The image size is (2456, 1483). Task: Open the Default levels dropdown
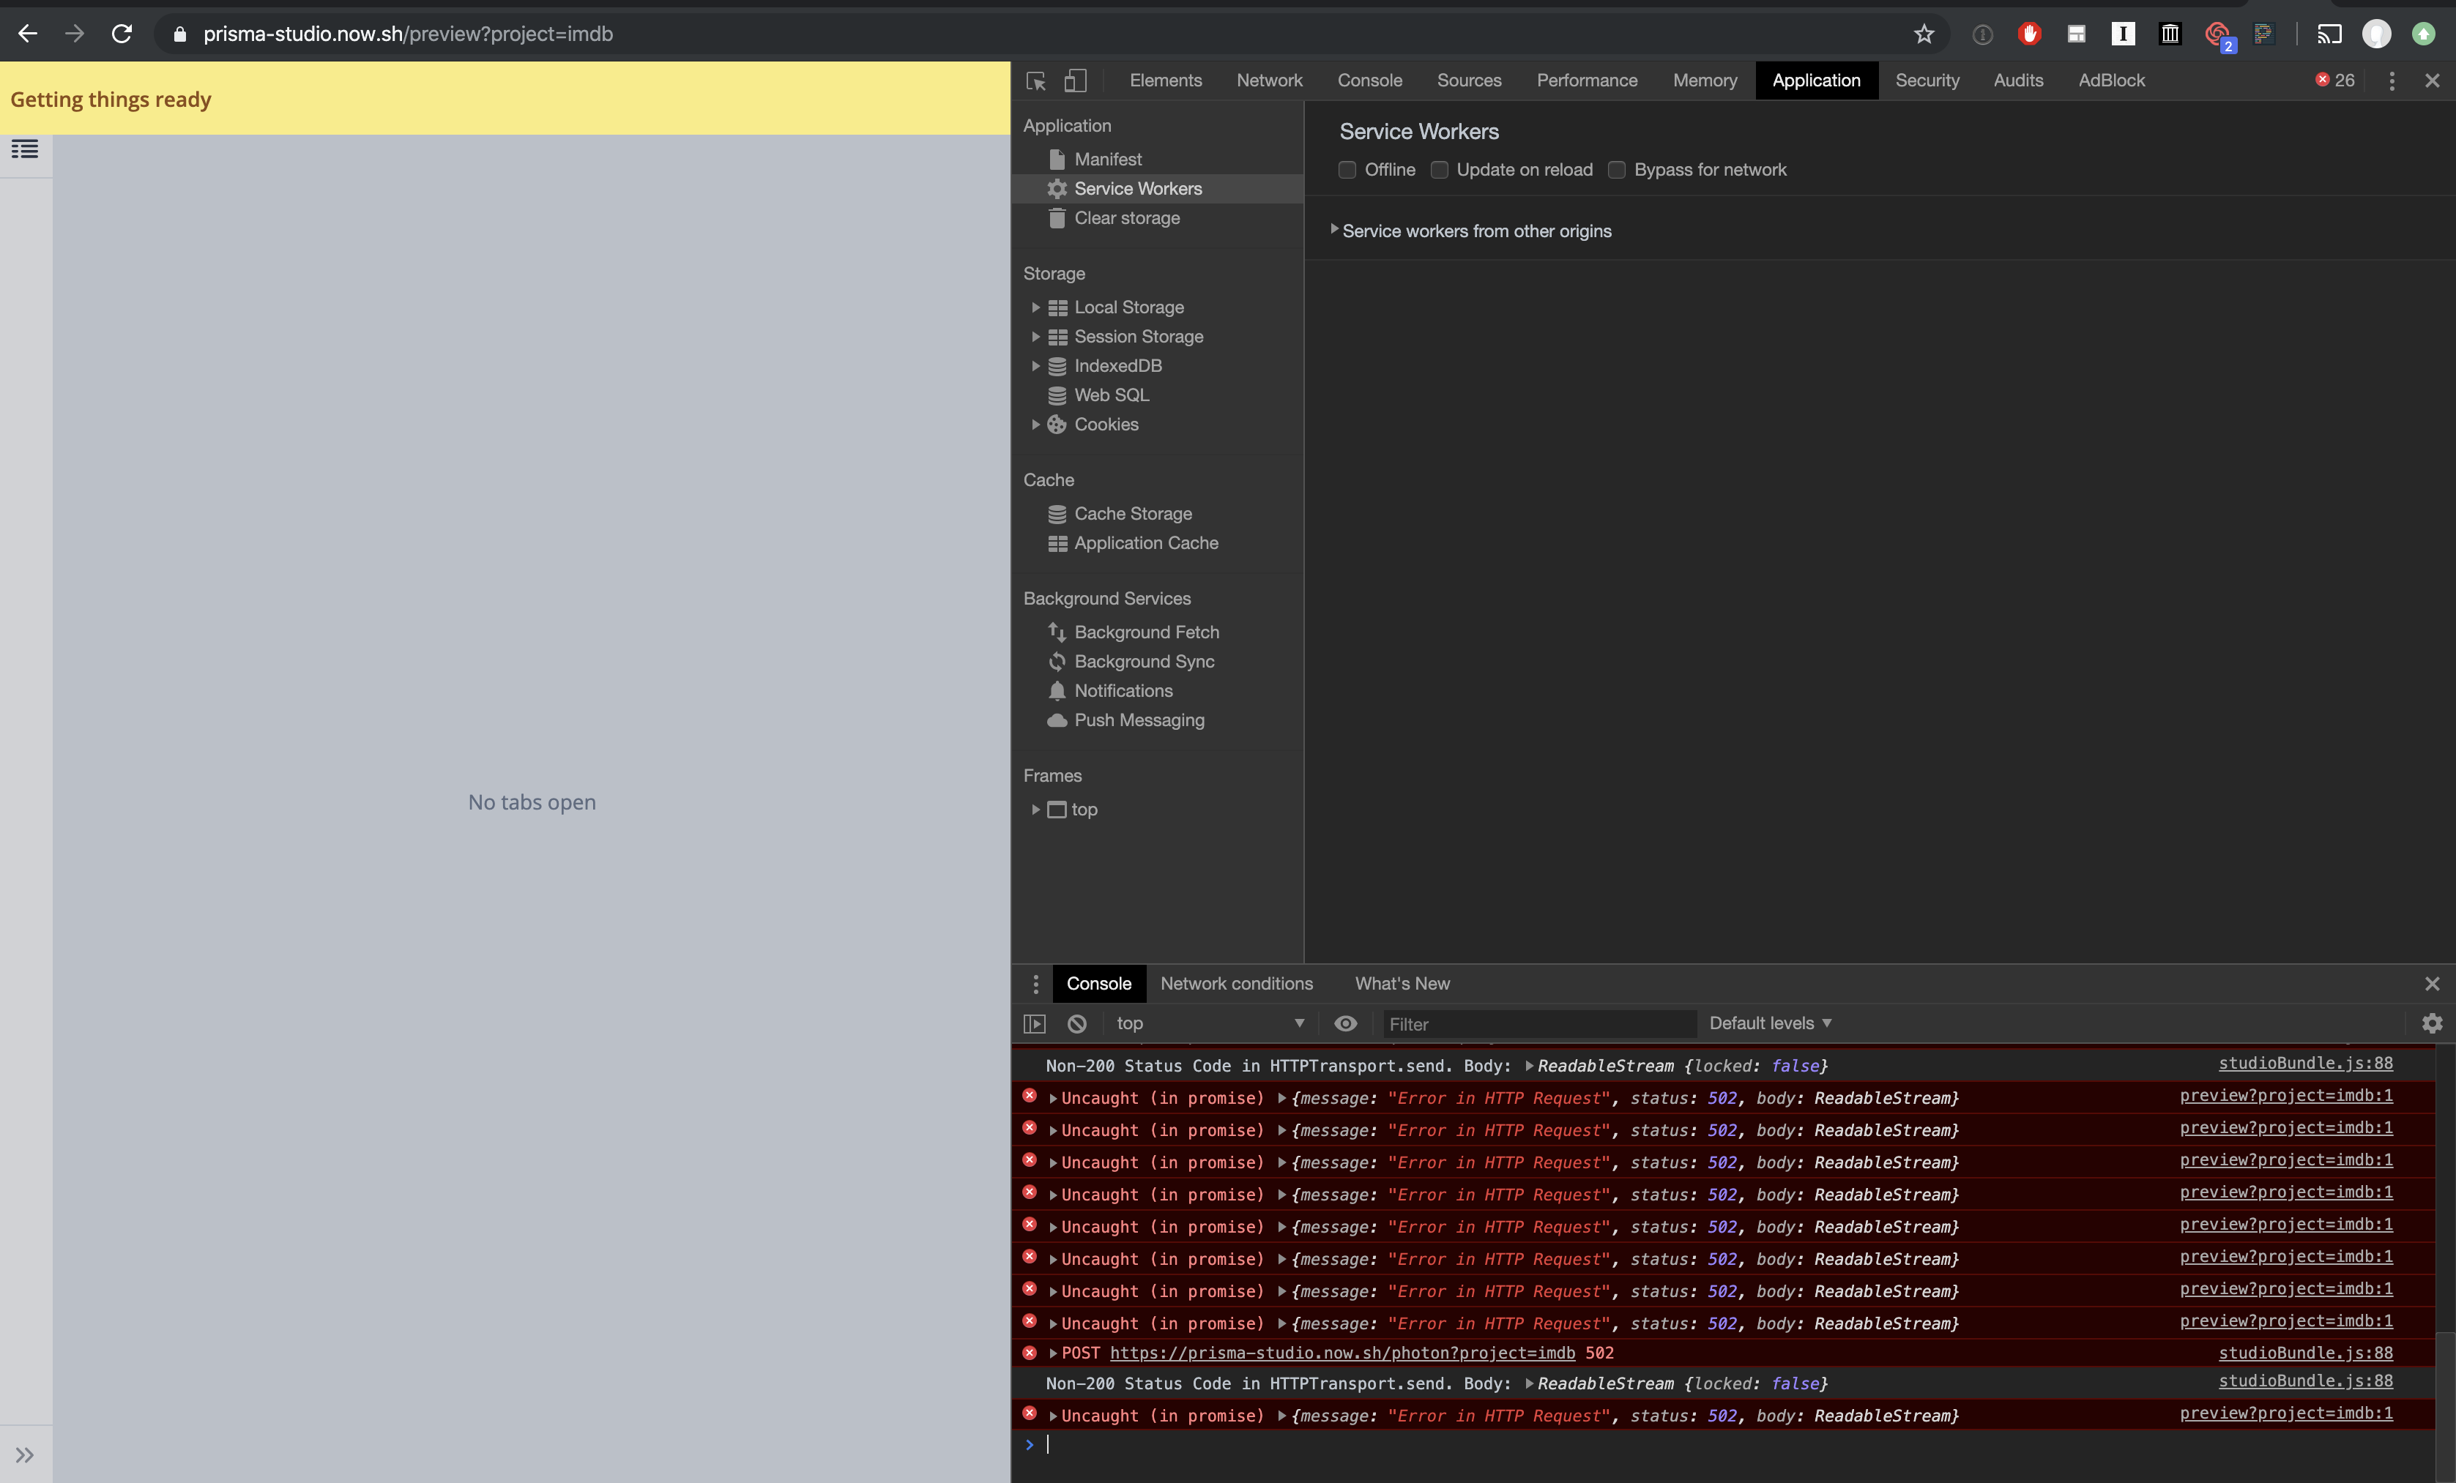[1770, 1023]
